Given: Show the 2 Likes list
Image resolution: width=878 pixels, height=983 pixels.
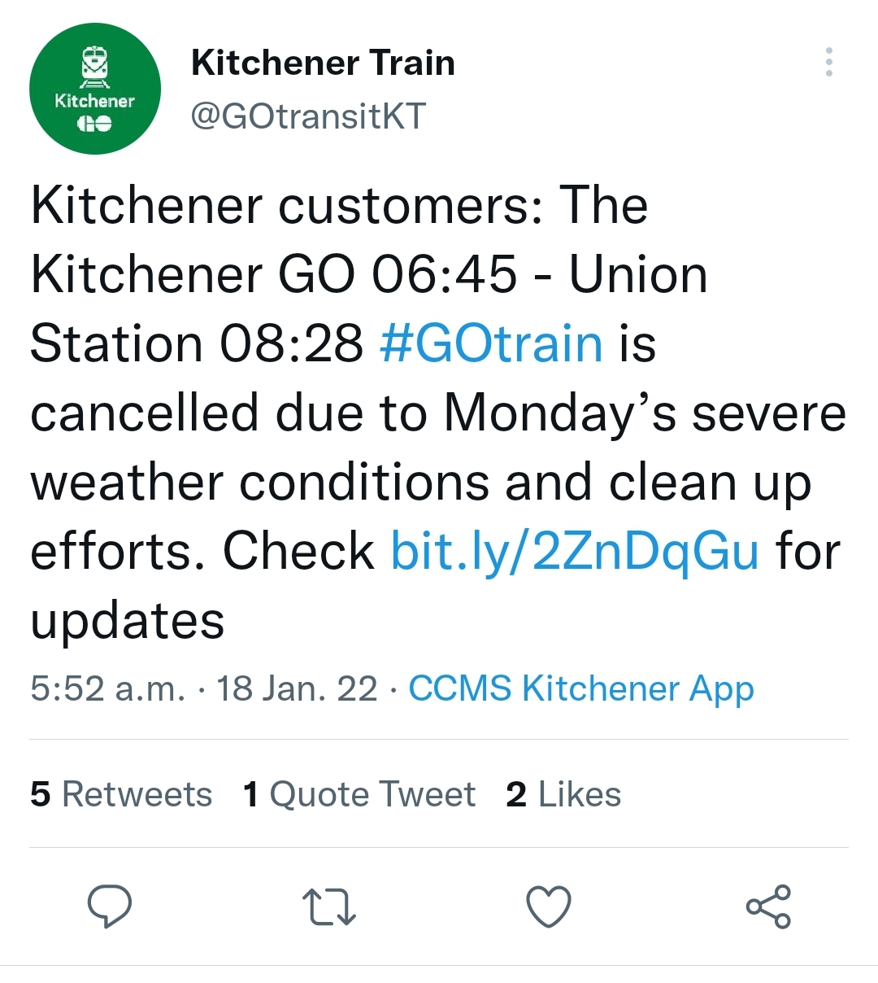Looking at the screenshot, I should pos(563,794).
